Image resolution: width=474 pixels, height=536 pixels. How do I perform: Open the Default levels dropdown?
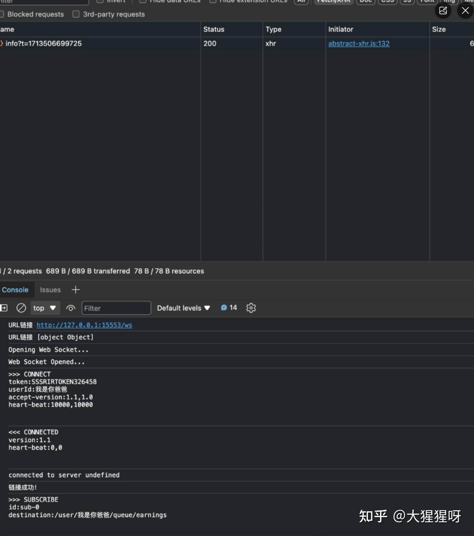pos(183,308)
